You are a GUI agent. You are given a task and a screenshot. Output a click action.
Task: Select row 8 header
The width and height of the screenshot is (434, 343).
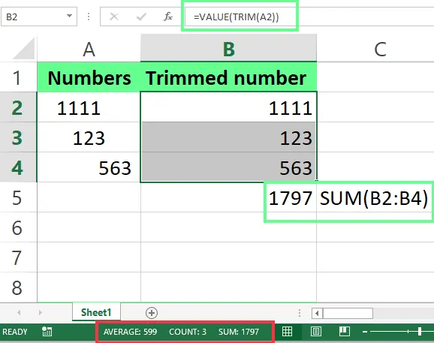click(18, 287)
